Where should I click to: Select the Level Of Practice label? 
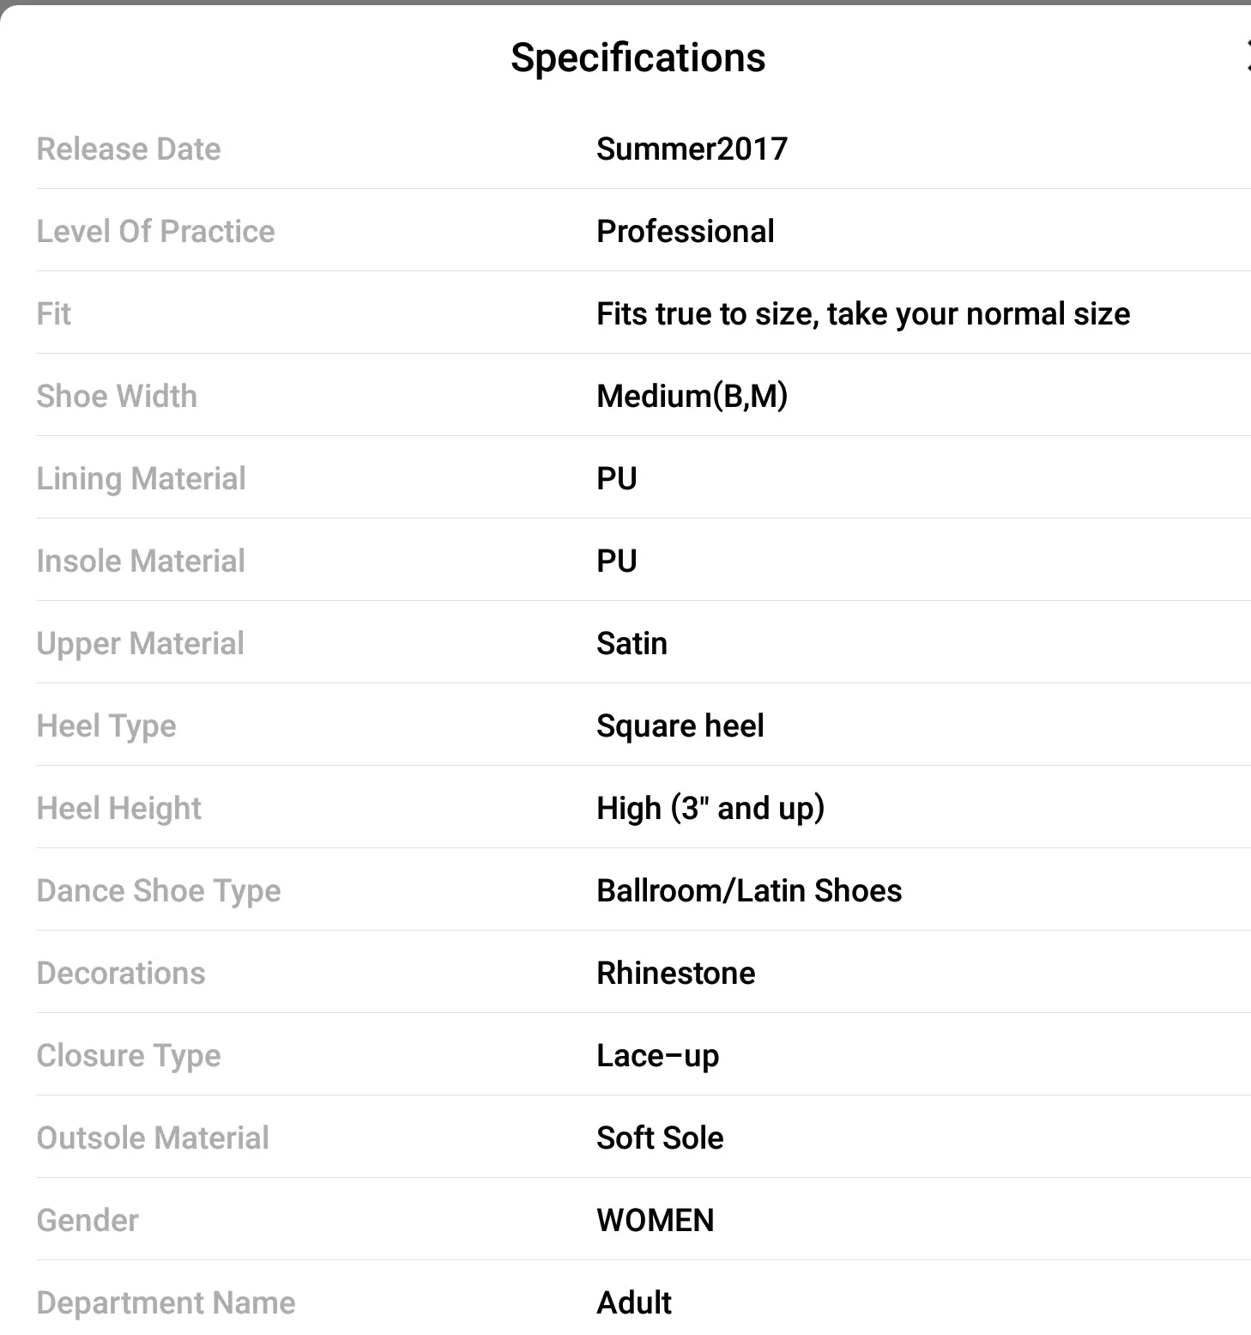[x=155, y=232]
